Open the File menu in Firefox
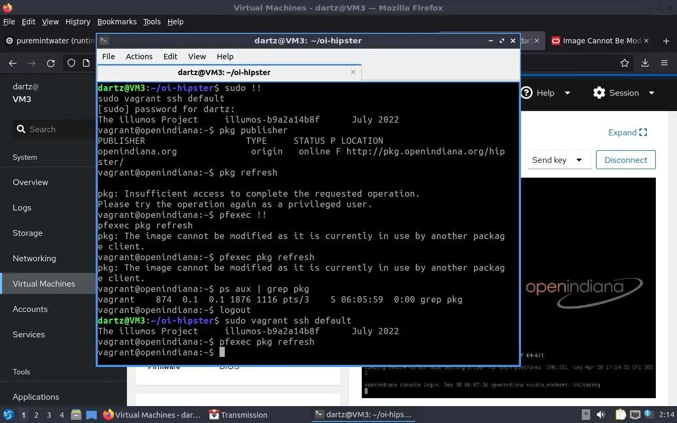677x423 pixels. (x=9, y=22)
